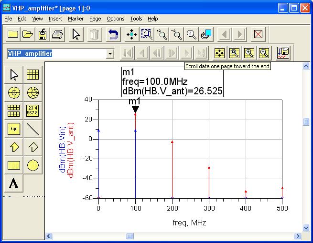Open the Insert menu

pyautogui.click(x=55, y=19)
